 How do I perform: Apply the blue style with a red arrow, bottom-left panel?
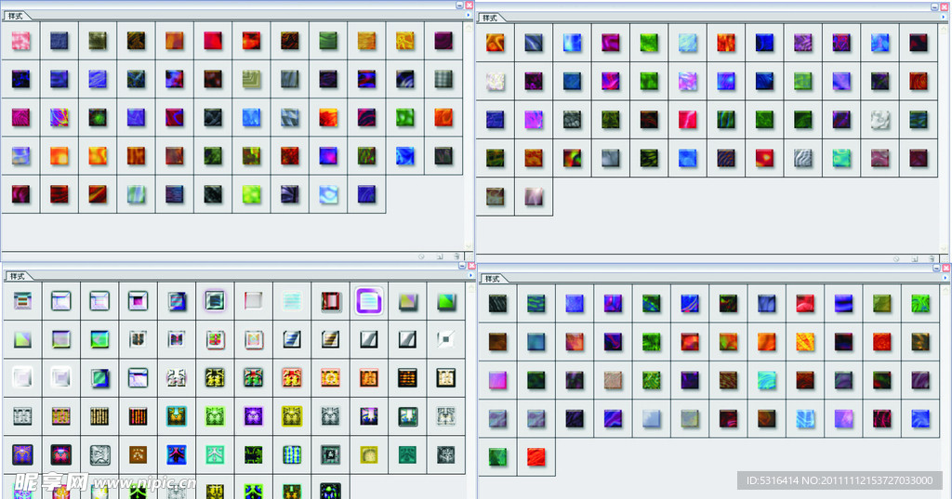[177, 454]
